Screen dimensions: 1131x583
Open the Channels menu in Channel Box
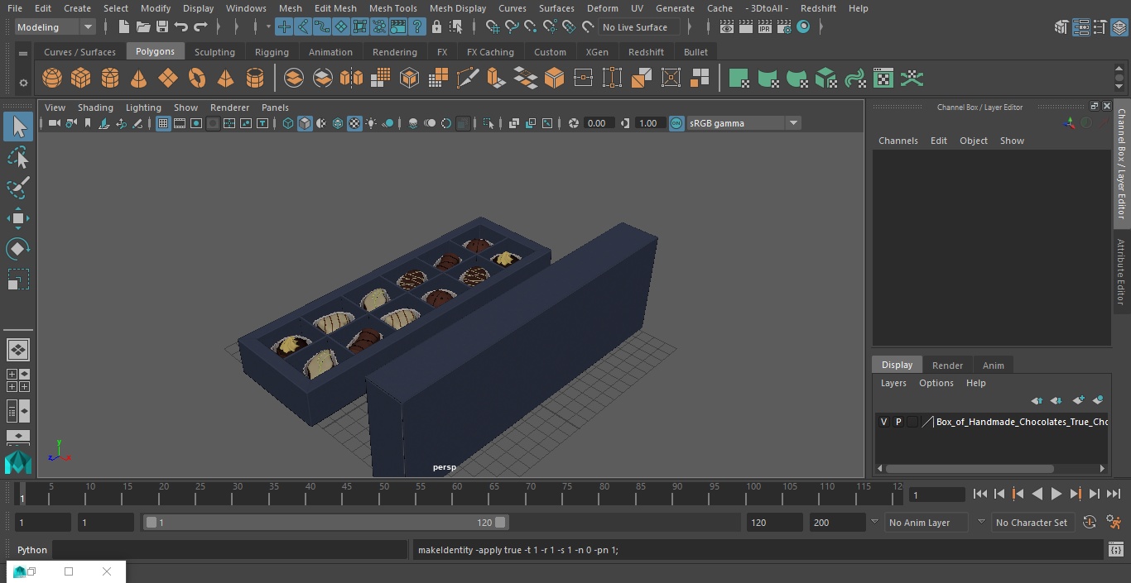(898, 141)
